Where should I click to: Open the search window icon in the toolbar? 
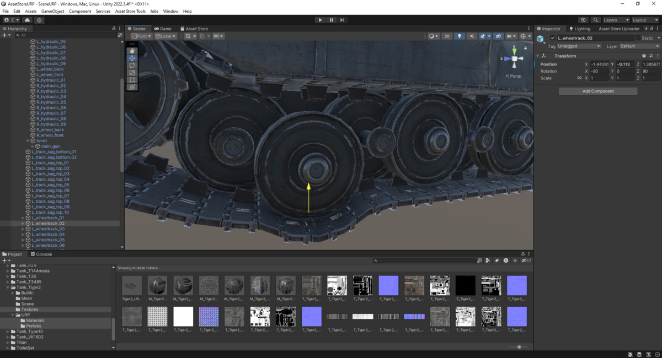tap(596, 20)
